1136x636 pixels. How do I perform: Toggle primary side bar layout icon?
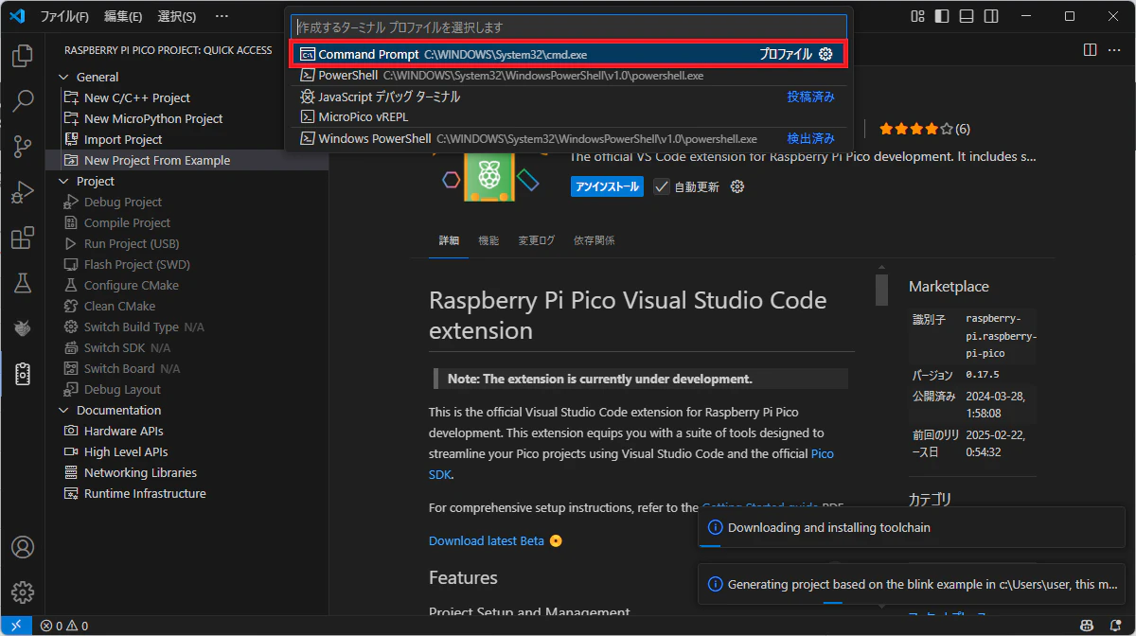(942, 16)
